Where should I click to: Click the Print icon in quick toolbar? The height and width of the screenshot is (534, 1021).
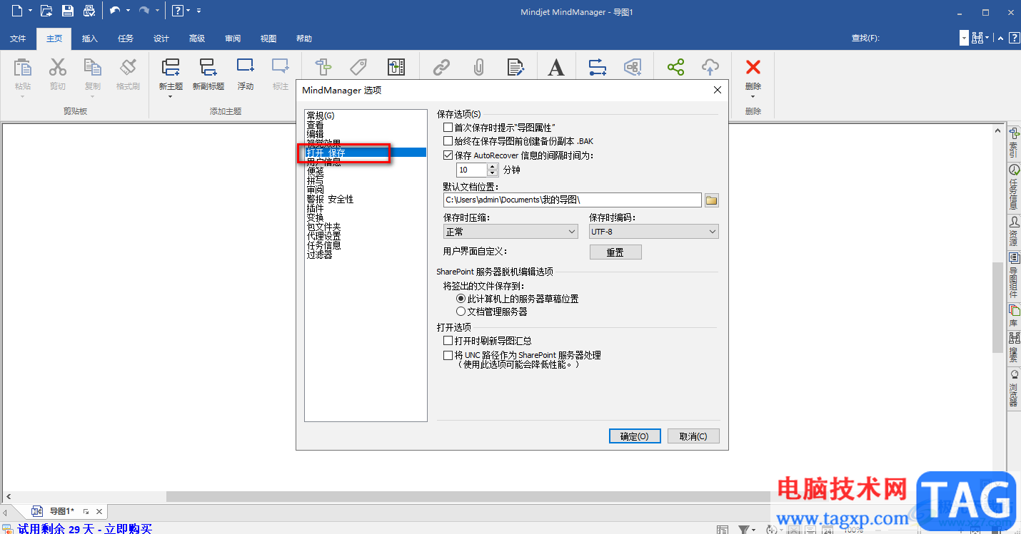[x=89, y=11]
